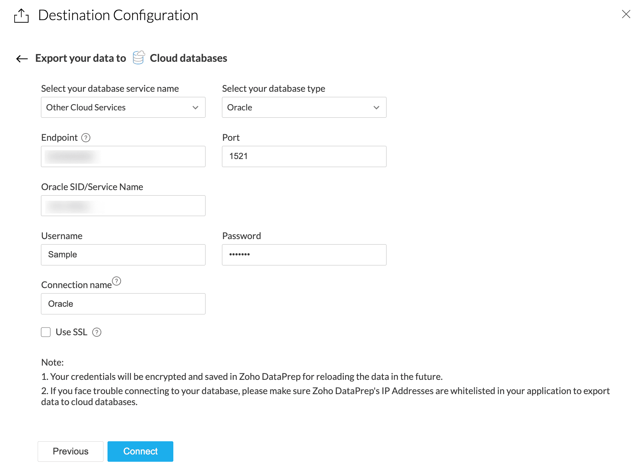This screenshot has height=476, width=637.
Task: Click the chevron in Other Cloud Services box
Action: click(x=195, y=107)
